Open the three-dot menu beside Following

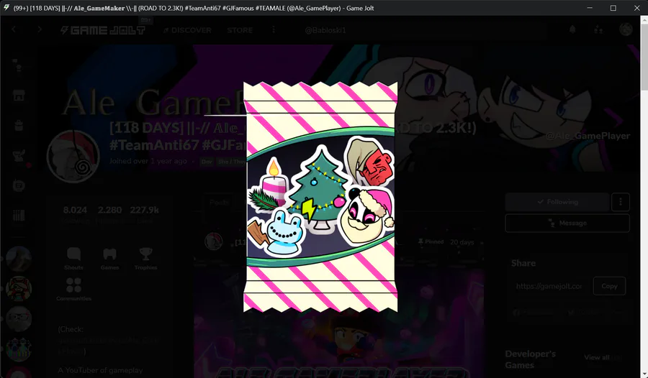[621, 202]
